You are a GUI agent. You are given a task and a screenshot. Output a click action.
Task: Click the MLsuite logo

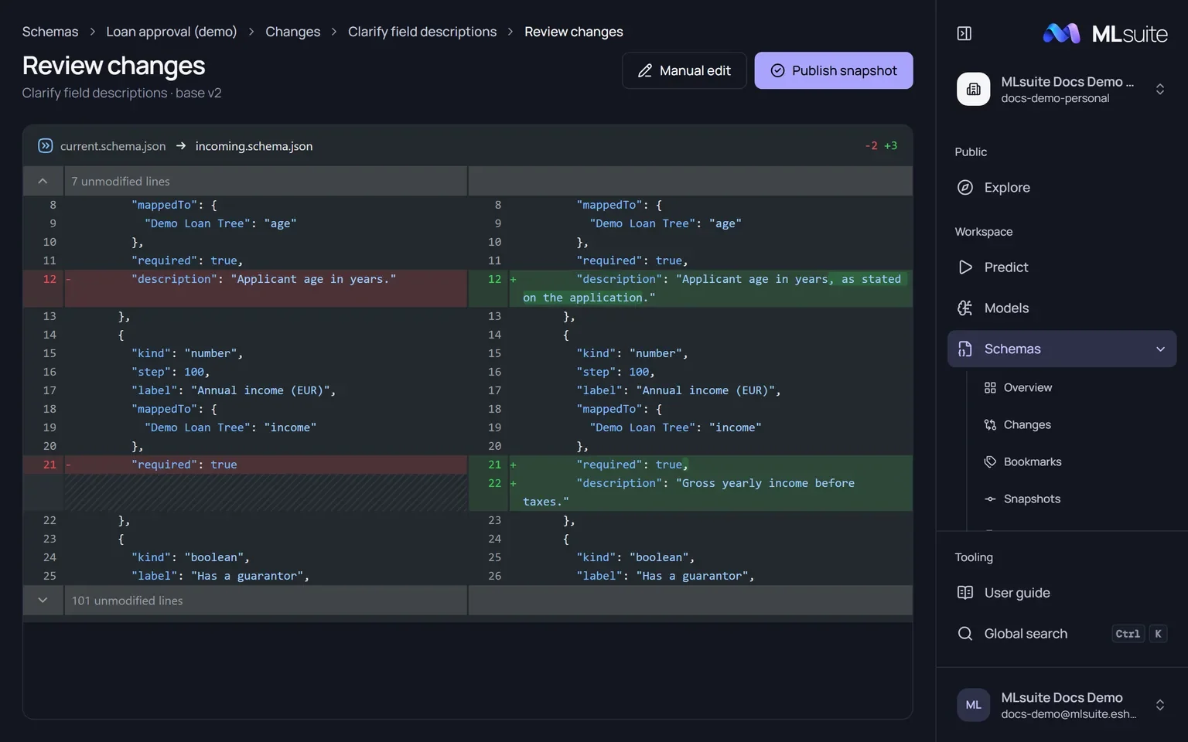pyautogui.click(x=1105, y=33)
